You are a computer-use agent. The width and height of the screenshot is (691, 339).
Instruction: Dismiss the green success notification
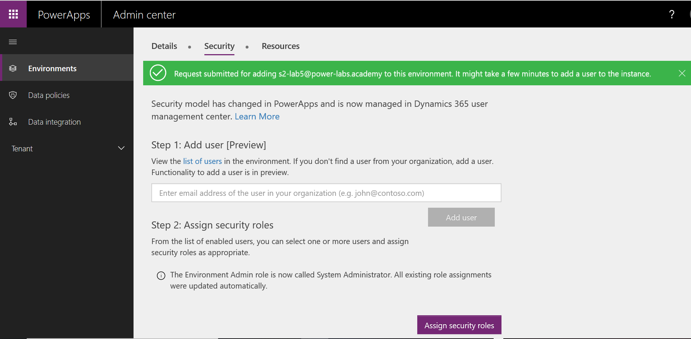682,73
